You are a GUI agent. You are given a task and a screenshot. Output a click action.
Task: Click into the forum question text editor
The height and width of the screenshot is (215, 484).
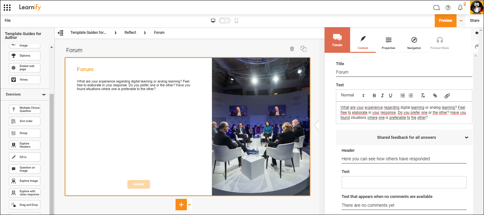[404, 113]
